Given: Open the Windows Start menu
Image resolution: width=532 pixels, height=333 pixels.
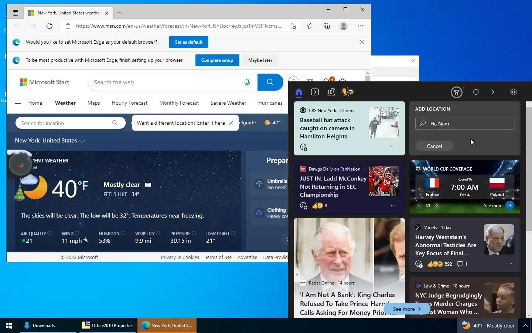Looking at the screenshot, I should coord(9,326).
